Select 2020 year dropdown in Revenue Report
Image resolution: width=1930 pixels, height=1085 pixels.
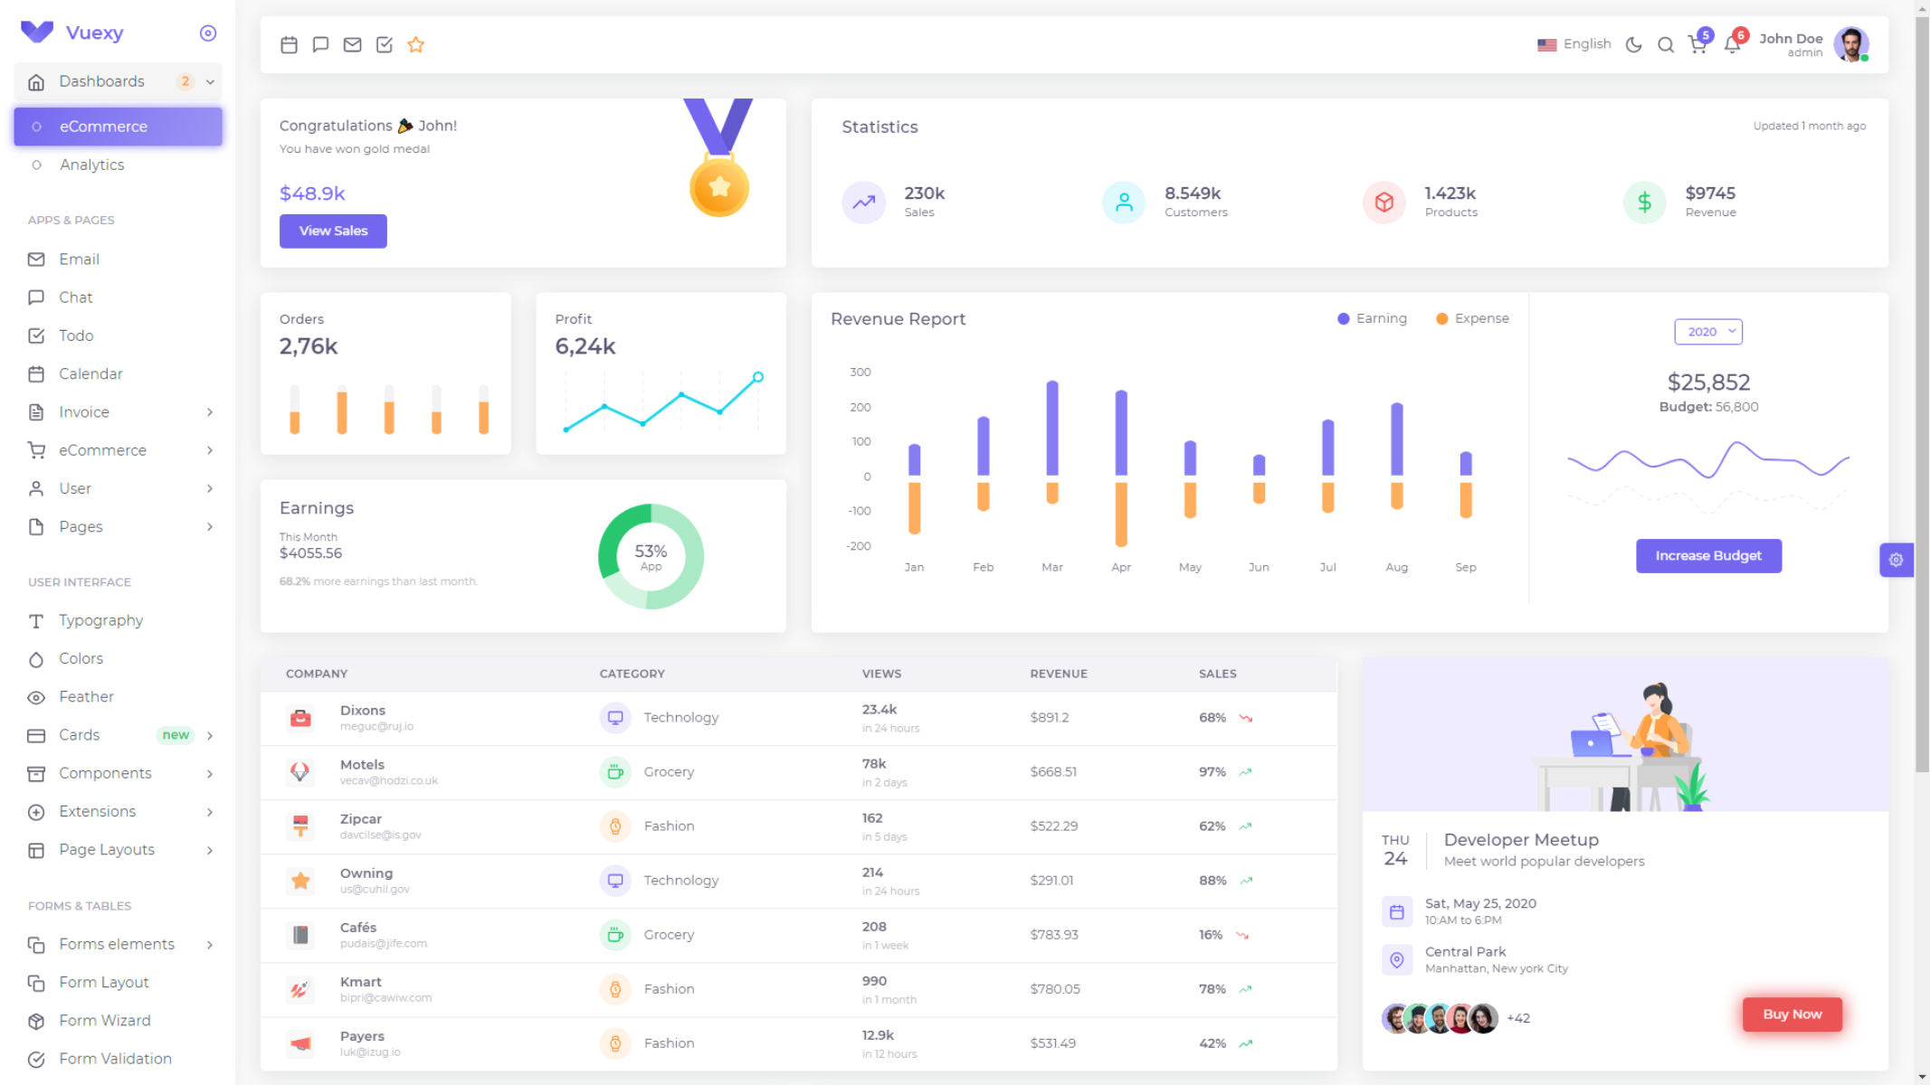point(1708,331)
